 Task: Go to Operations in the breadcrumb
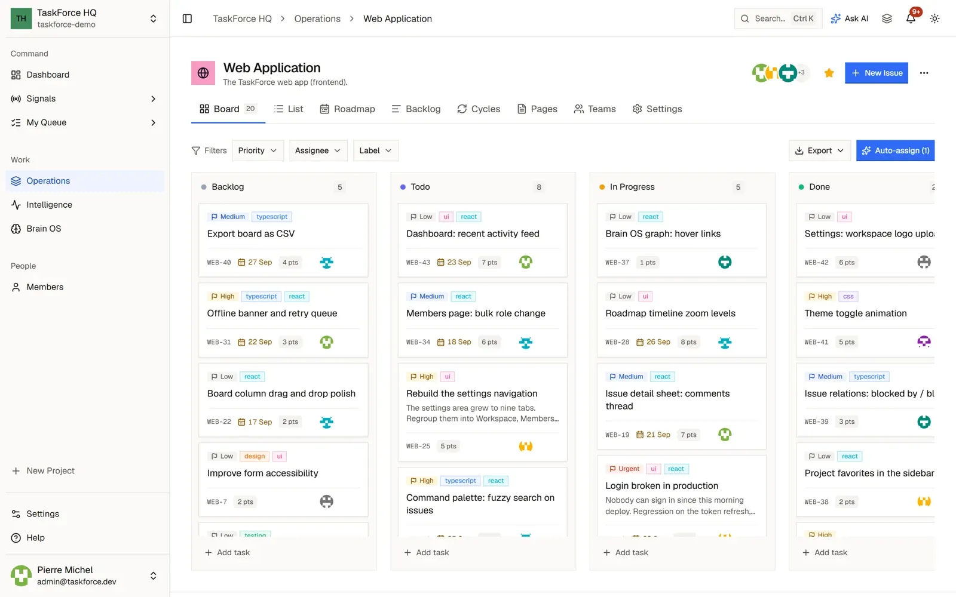tap(317, 19)
